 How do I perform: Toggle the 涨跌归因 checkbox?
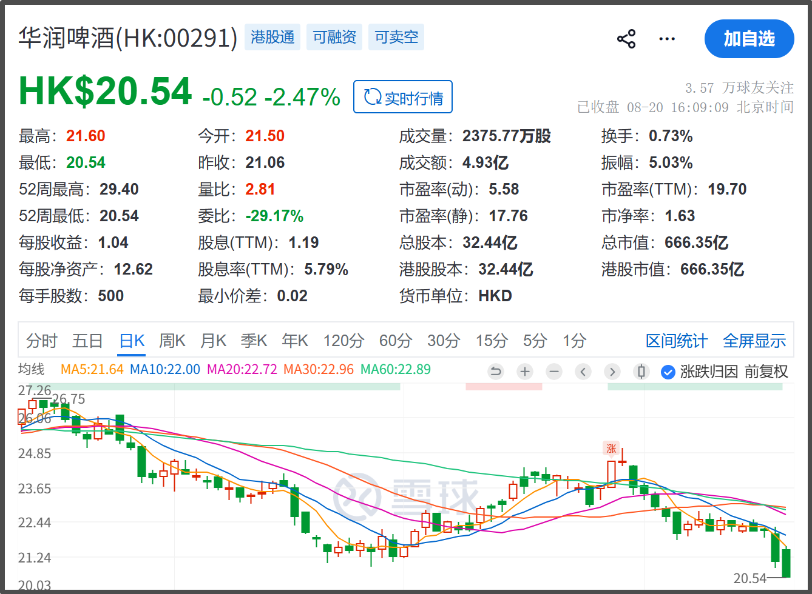tap(668, 372)
